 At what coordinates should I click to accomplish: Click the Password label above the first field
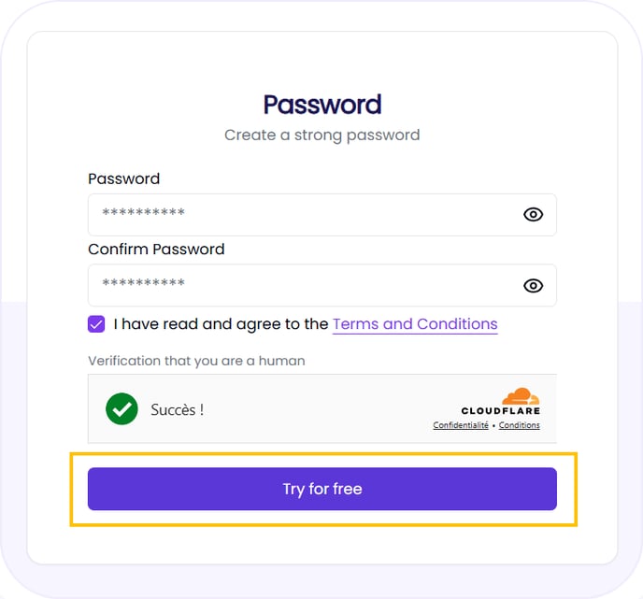(x=123, y=178)
